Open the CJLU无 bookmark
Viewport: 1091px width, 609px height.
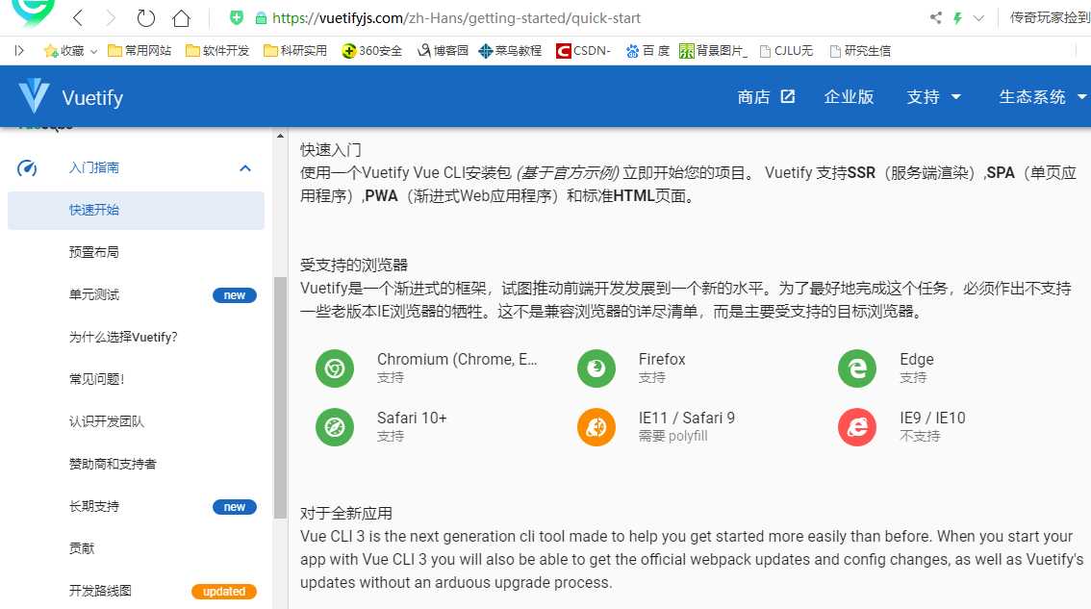(x=787, y=51)
